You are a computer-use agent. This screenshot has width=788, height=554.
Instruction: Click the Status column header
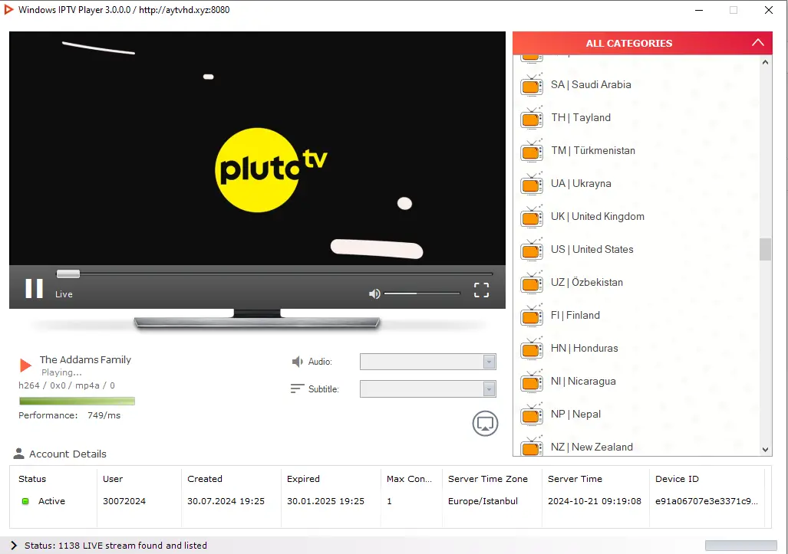(32, 479)
